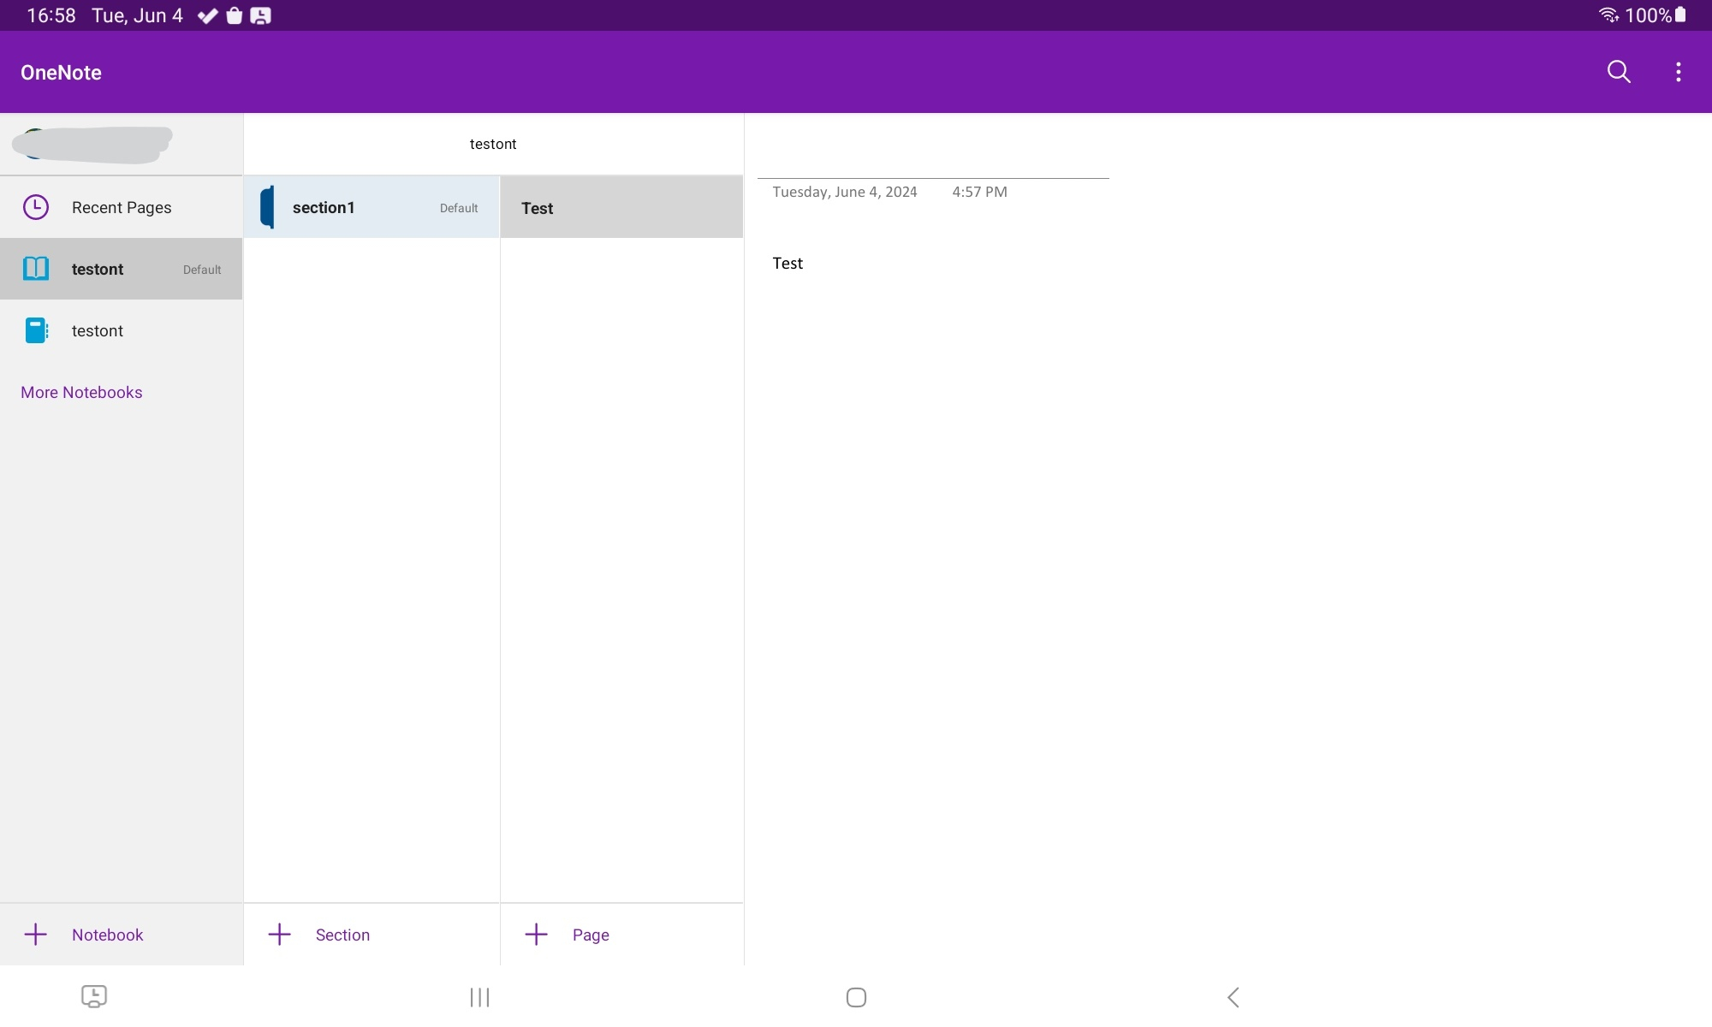Open the Test page in page list
This screenshot has width=1712, height=1027.
coord(621,207)
